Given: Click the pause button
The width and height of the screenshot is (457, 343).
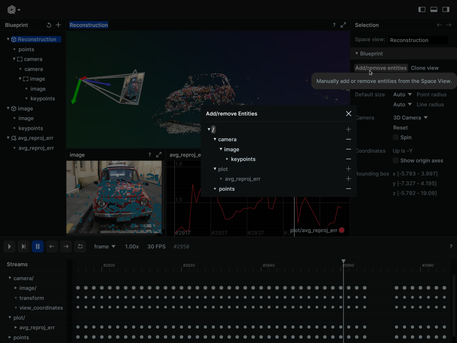Looking at the screenshot, I should point(38,246).
